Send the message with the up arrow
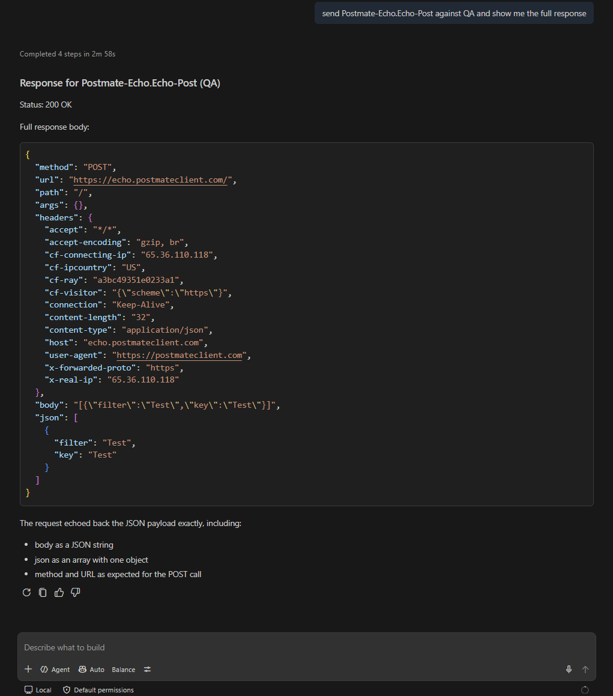The width and height of the screenshot is (613, 696). coord(585,670)
